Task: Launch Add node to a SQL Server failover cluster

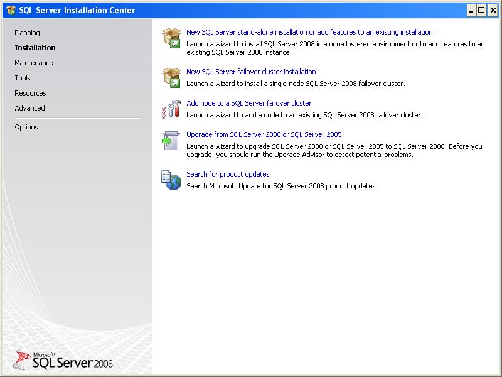Action: [x=248, y=103]
